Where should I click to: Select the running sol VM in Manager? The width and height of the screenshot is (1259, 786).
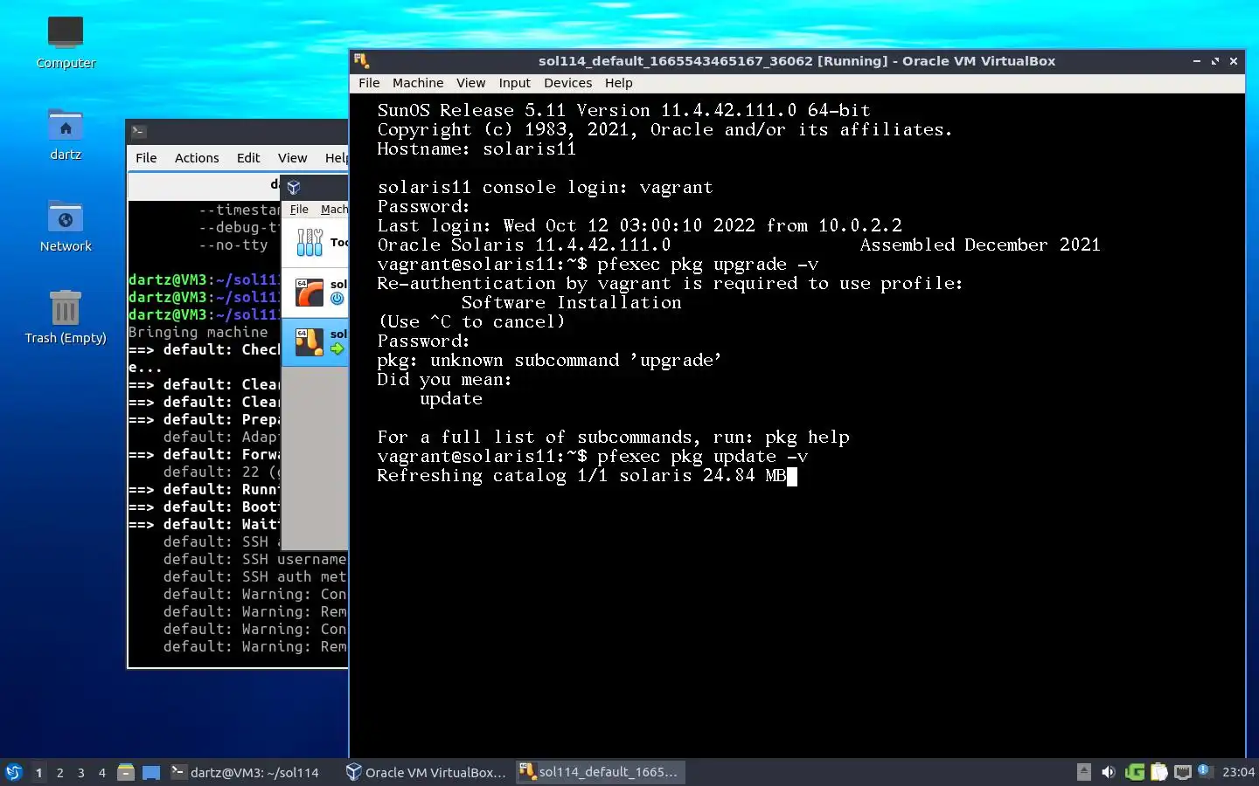coord(316,341)
